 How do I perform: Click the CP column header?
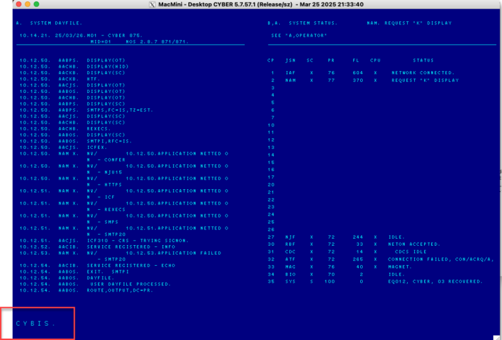271,60
